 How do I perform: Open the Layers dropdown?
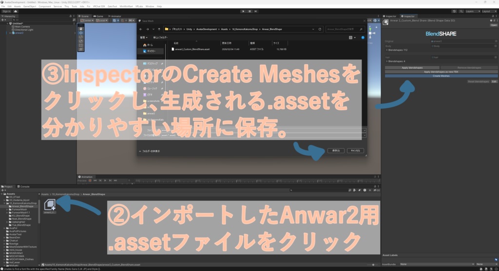click(473, 11)
